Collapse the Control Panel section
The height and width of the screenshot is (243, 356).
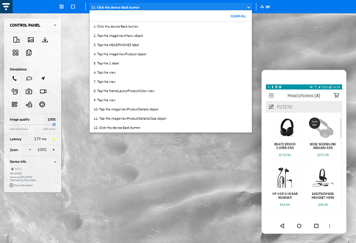[53, 25]
